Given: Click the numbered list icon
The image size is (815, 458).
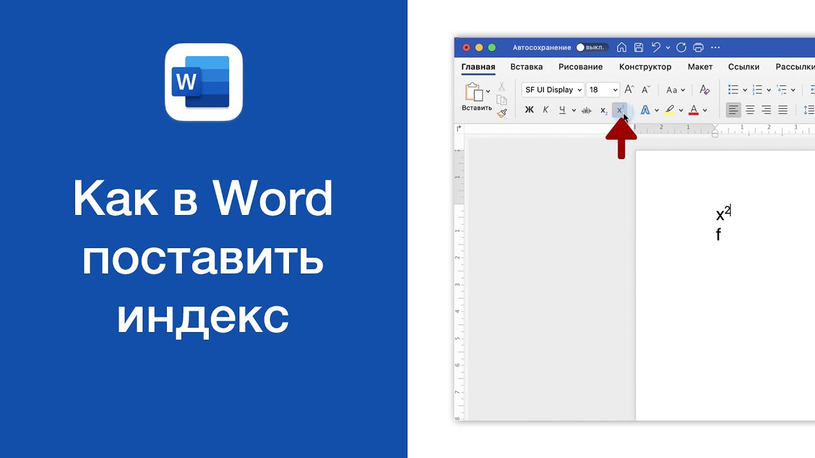Looking at the screenshot, I should (x=757, y=90).
